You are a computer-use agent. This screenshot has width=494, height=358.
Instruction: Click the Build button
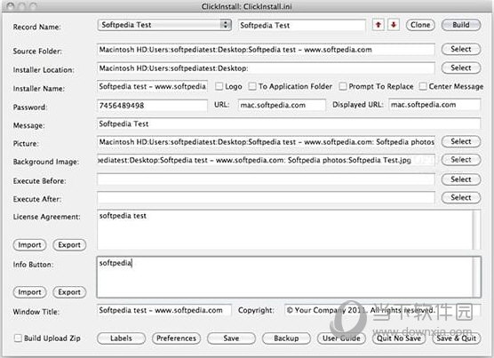[461, 25]
